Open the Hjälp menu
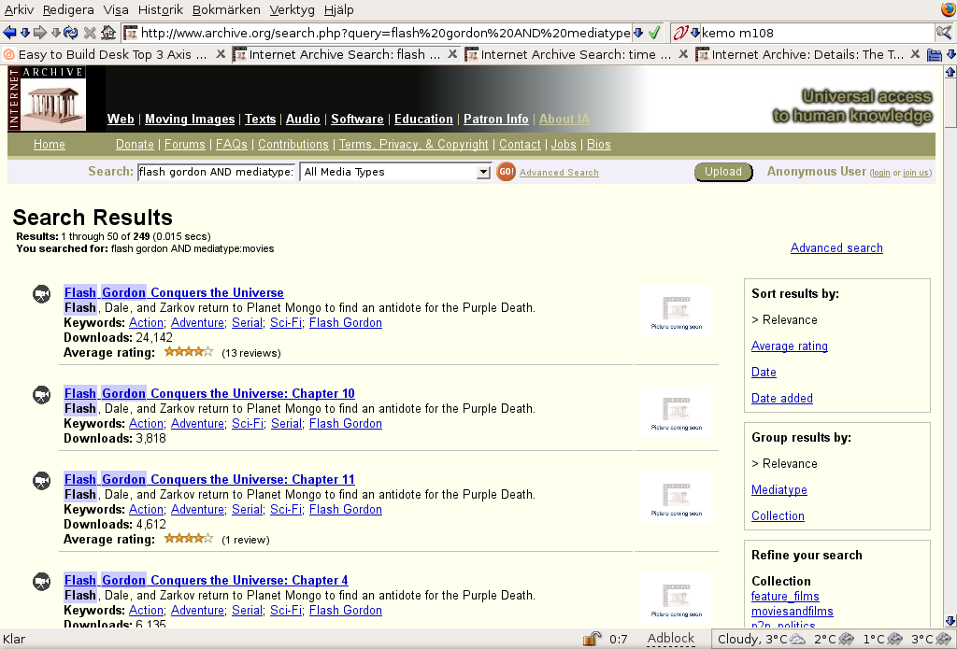957x649 pixels. click(338, 9)
